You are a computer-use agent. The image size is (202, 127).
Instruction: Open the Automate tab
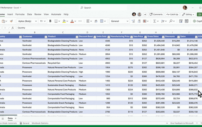(56, 14)
